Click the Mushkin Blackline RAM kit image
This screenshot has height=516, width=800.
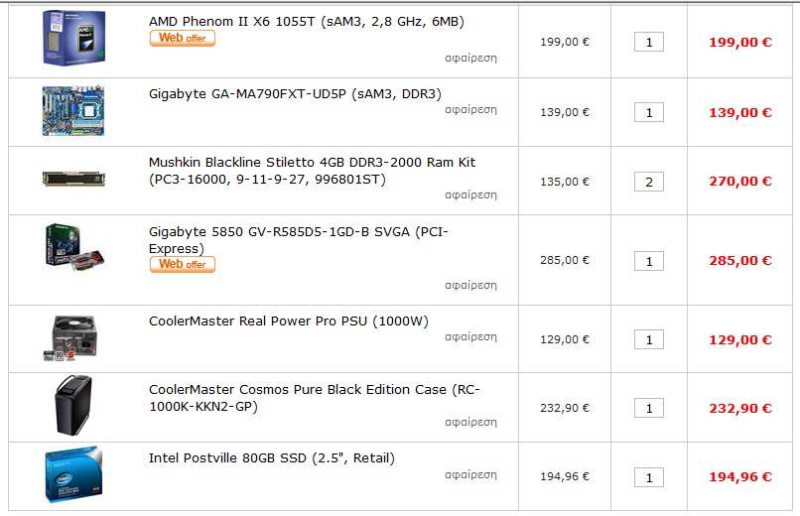coord(72,179)
